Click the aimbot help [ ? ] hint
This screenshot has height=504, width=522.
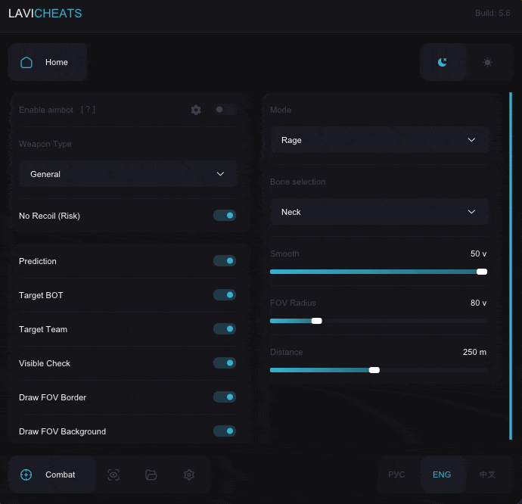[88, 110]
